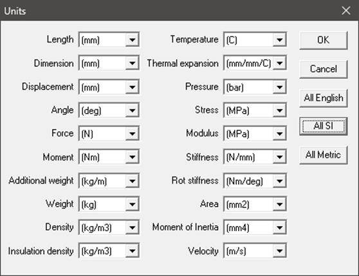Choose the All Metric units preset

coord(323,155)
